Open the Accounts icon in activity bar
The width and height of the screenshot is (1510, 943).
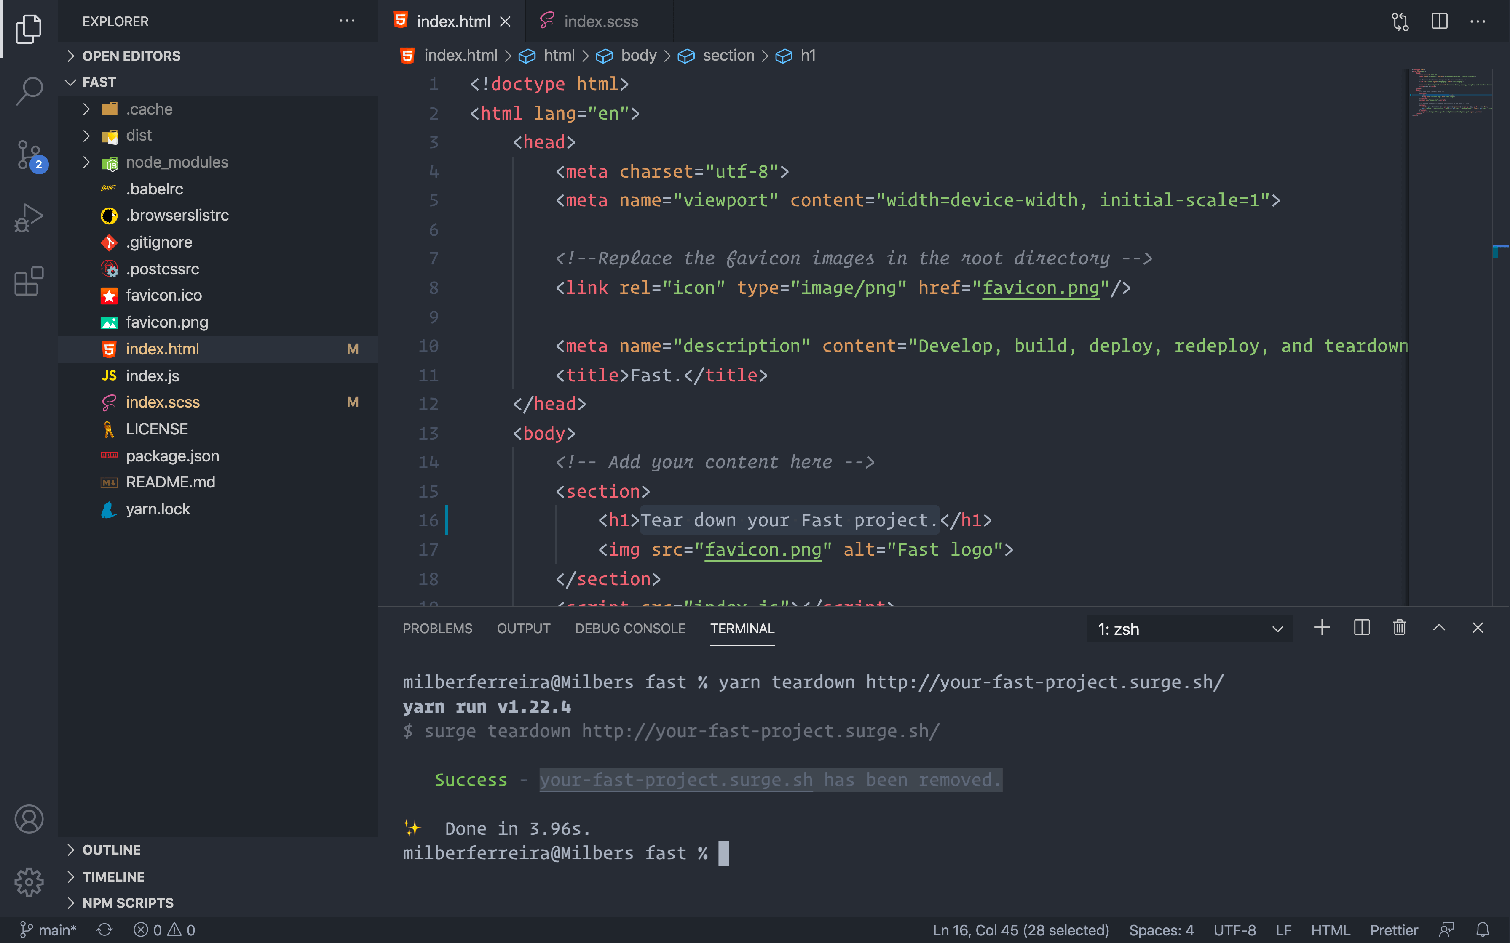tap(29, 819)
